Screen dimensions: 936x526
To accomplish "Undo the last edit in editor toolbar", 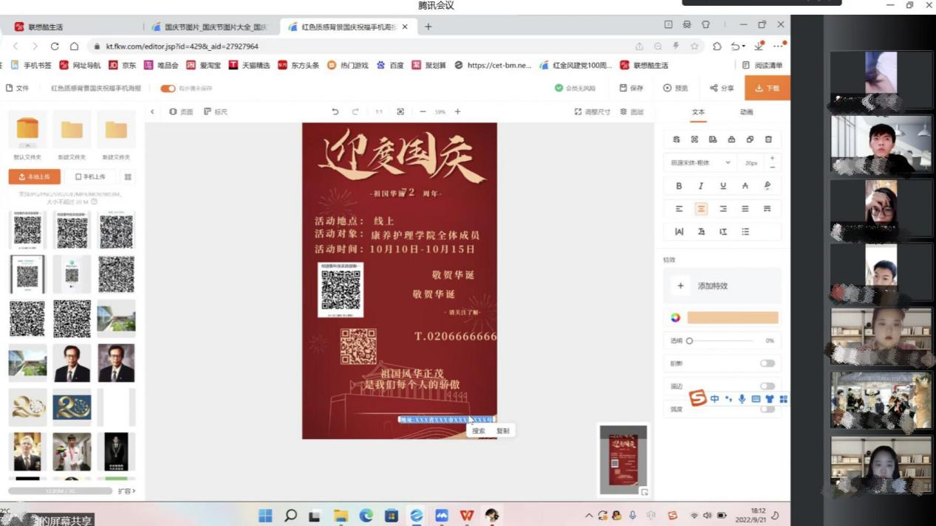I will (335, 111).
